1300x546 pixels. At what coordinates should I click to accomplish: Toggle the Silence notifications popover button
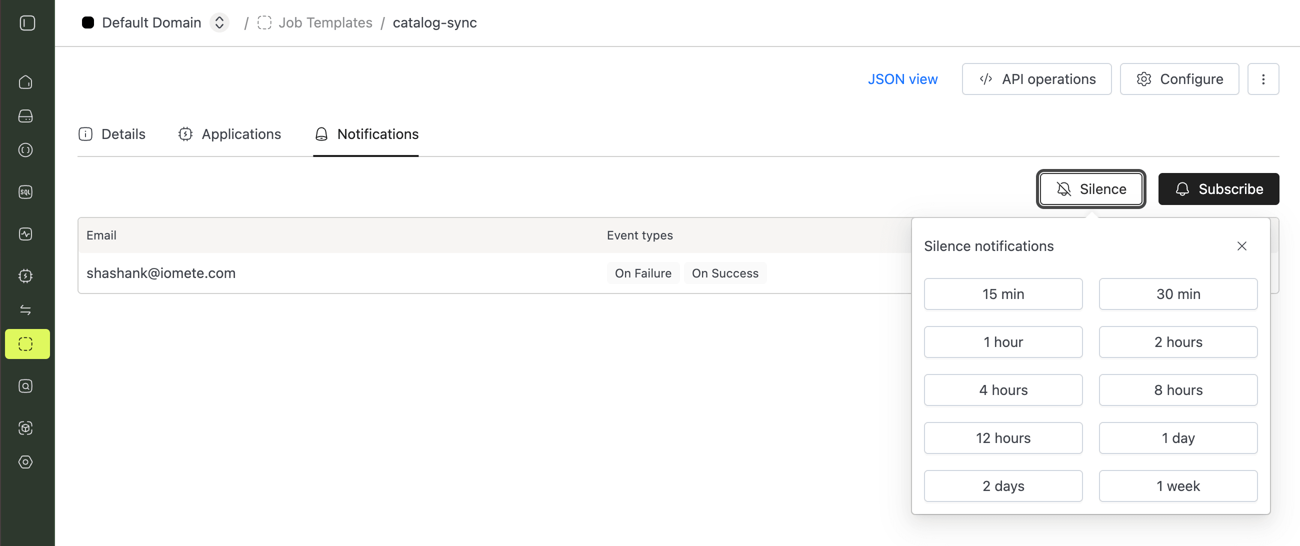1090,188
